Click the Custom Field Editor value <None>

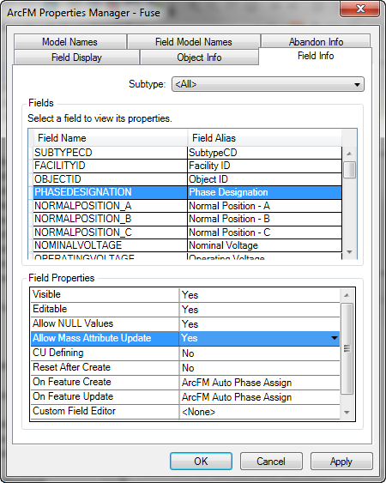click(259, 412)
